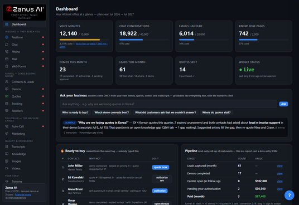Click the Booking calendar icon
The height and width of the screenshot is (205, 299).
click(x=7, y=104)
